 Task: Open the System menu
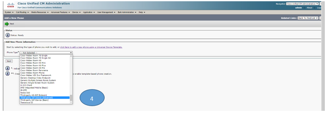(9, 12)
